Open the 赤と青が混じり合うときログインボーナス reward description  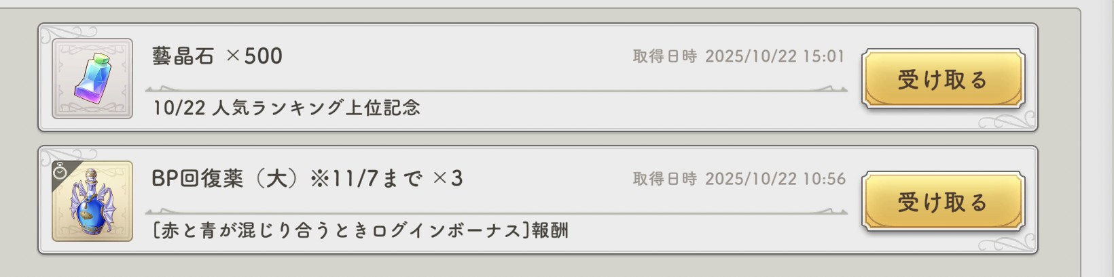click(x=360, y=230)
